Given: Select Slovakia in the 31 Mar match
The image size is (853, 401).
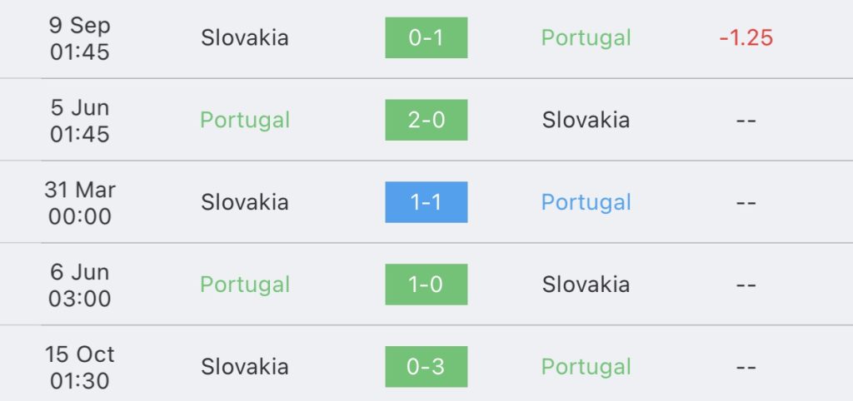Looking at the screenshot, I should pyautogui.click(x=245, y=202).
